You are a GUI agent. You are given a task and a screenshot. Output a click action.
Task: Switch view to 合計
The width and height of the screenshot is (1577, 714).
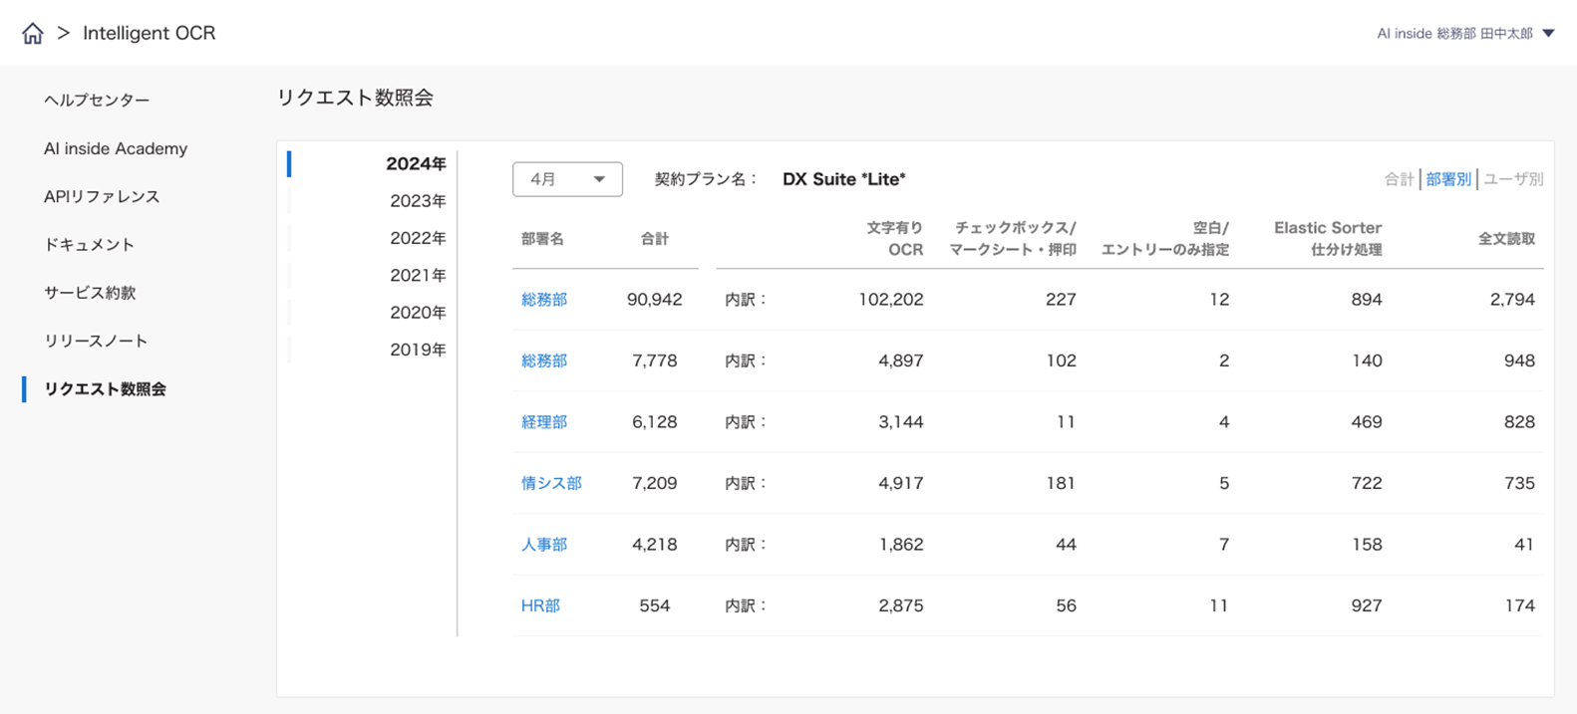click(1398, 179)
